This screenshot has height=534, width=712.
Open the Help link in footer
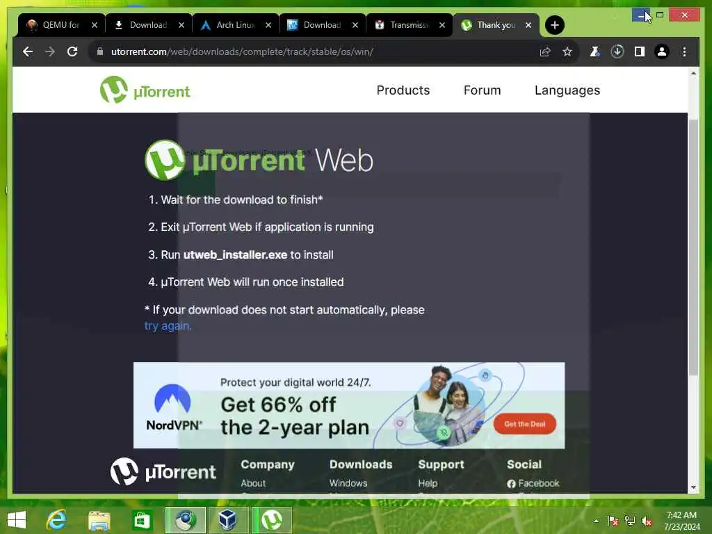428,483
